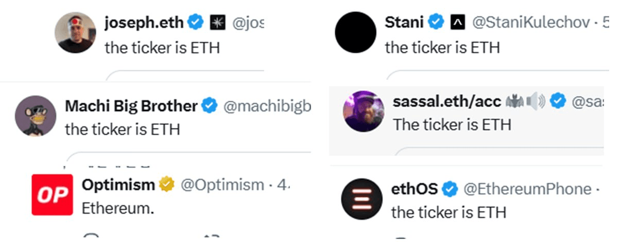Viewport: 622px width, 242px height.
Task: Open the @EthereumPhone handle link
Action: pos(527,189)
